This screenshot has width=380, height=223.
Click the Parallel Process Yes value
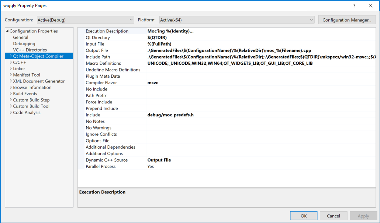(x=151, y=167)
